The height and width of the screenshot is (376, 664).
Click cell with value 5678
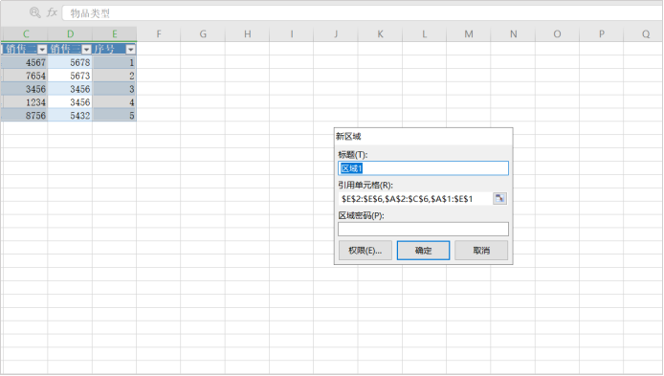70,63
